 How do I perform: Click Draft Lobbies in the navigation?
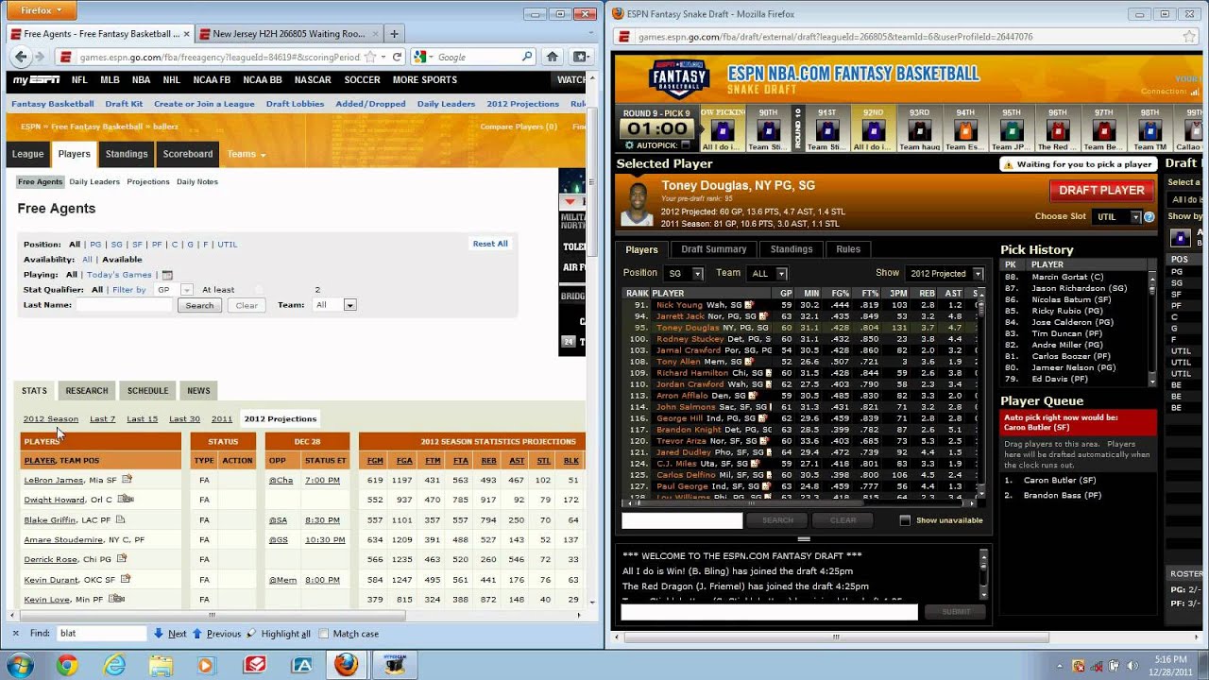[x=295, y=104]
